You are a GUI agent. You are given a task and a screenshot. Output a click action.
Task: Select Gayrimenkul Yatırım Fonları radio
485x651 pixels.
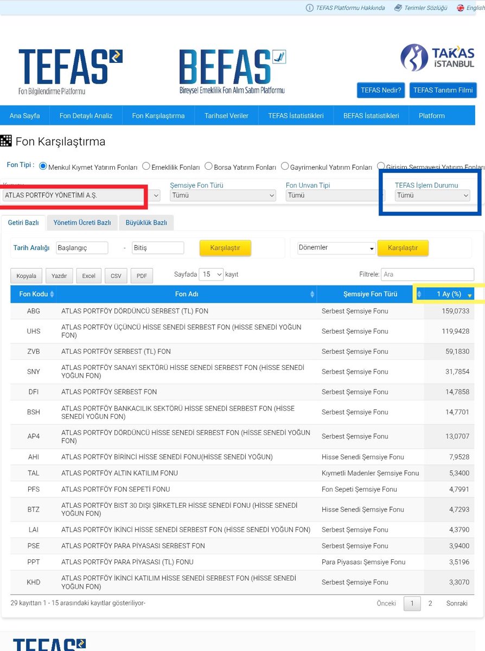[x=285, y=167]
